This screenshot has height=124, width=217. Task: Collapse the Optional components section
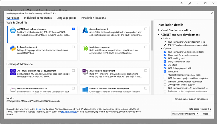point(161,48)
